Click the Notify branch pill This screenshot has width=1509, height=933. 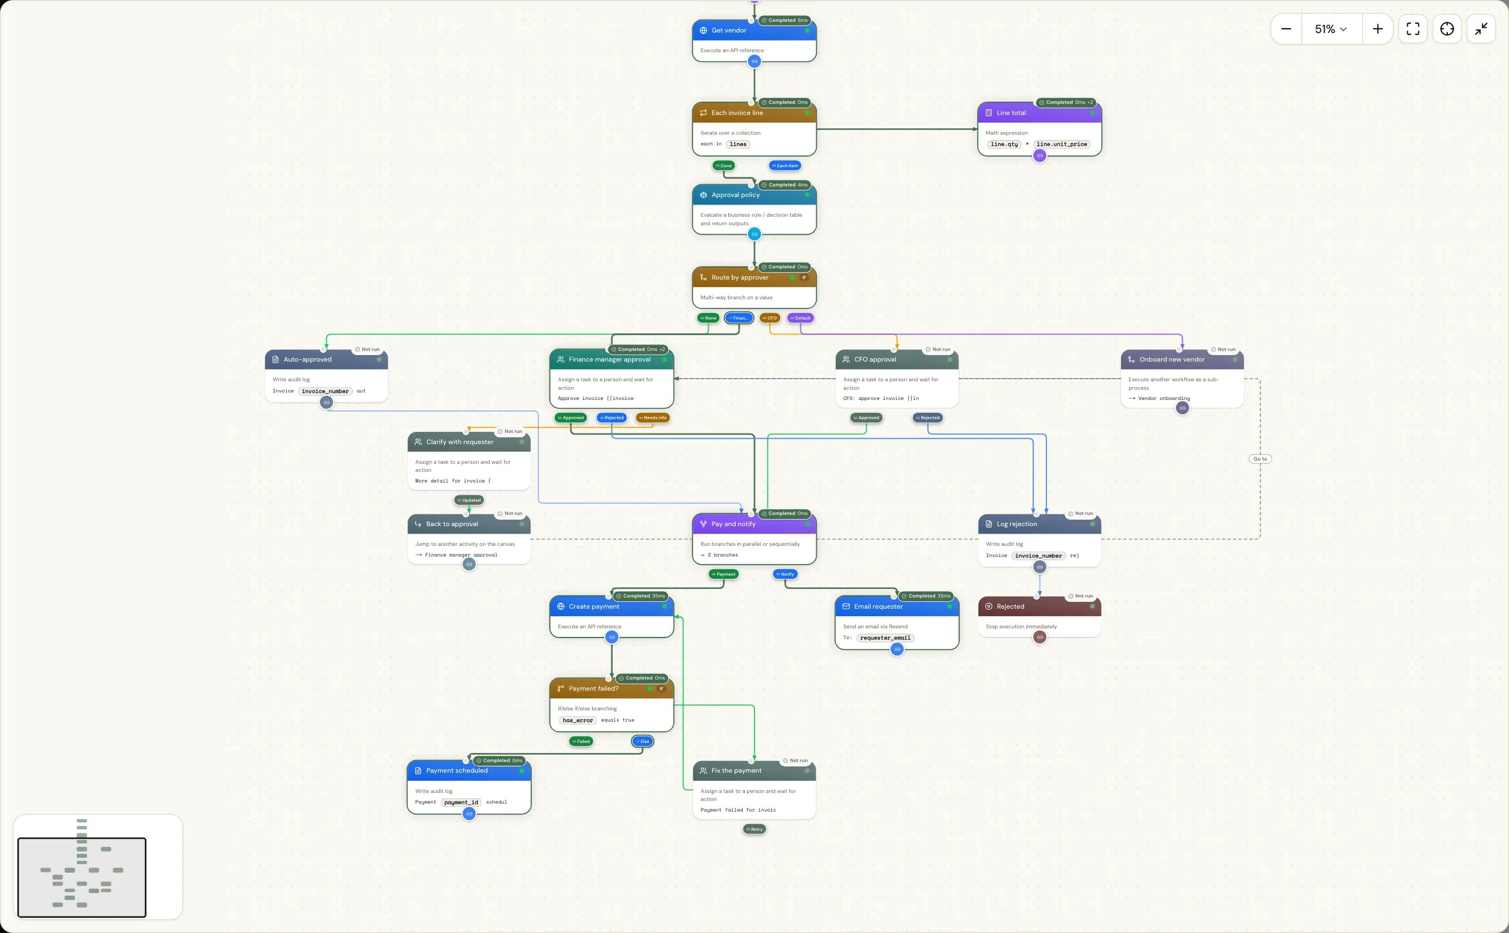tap(785, 574)
